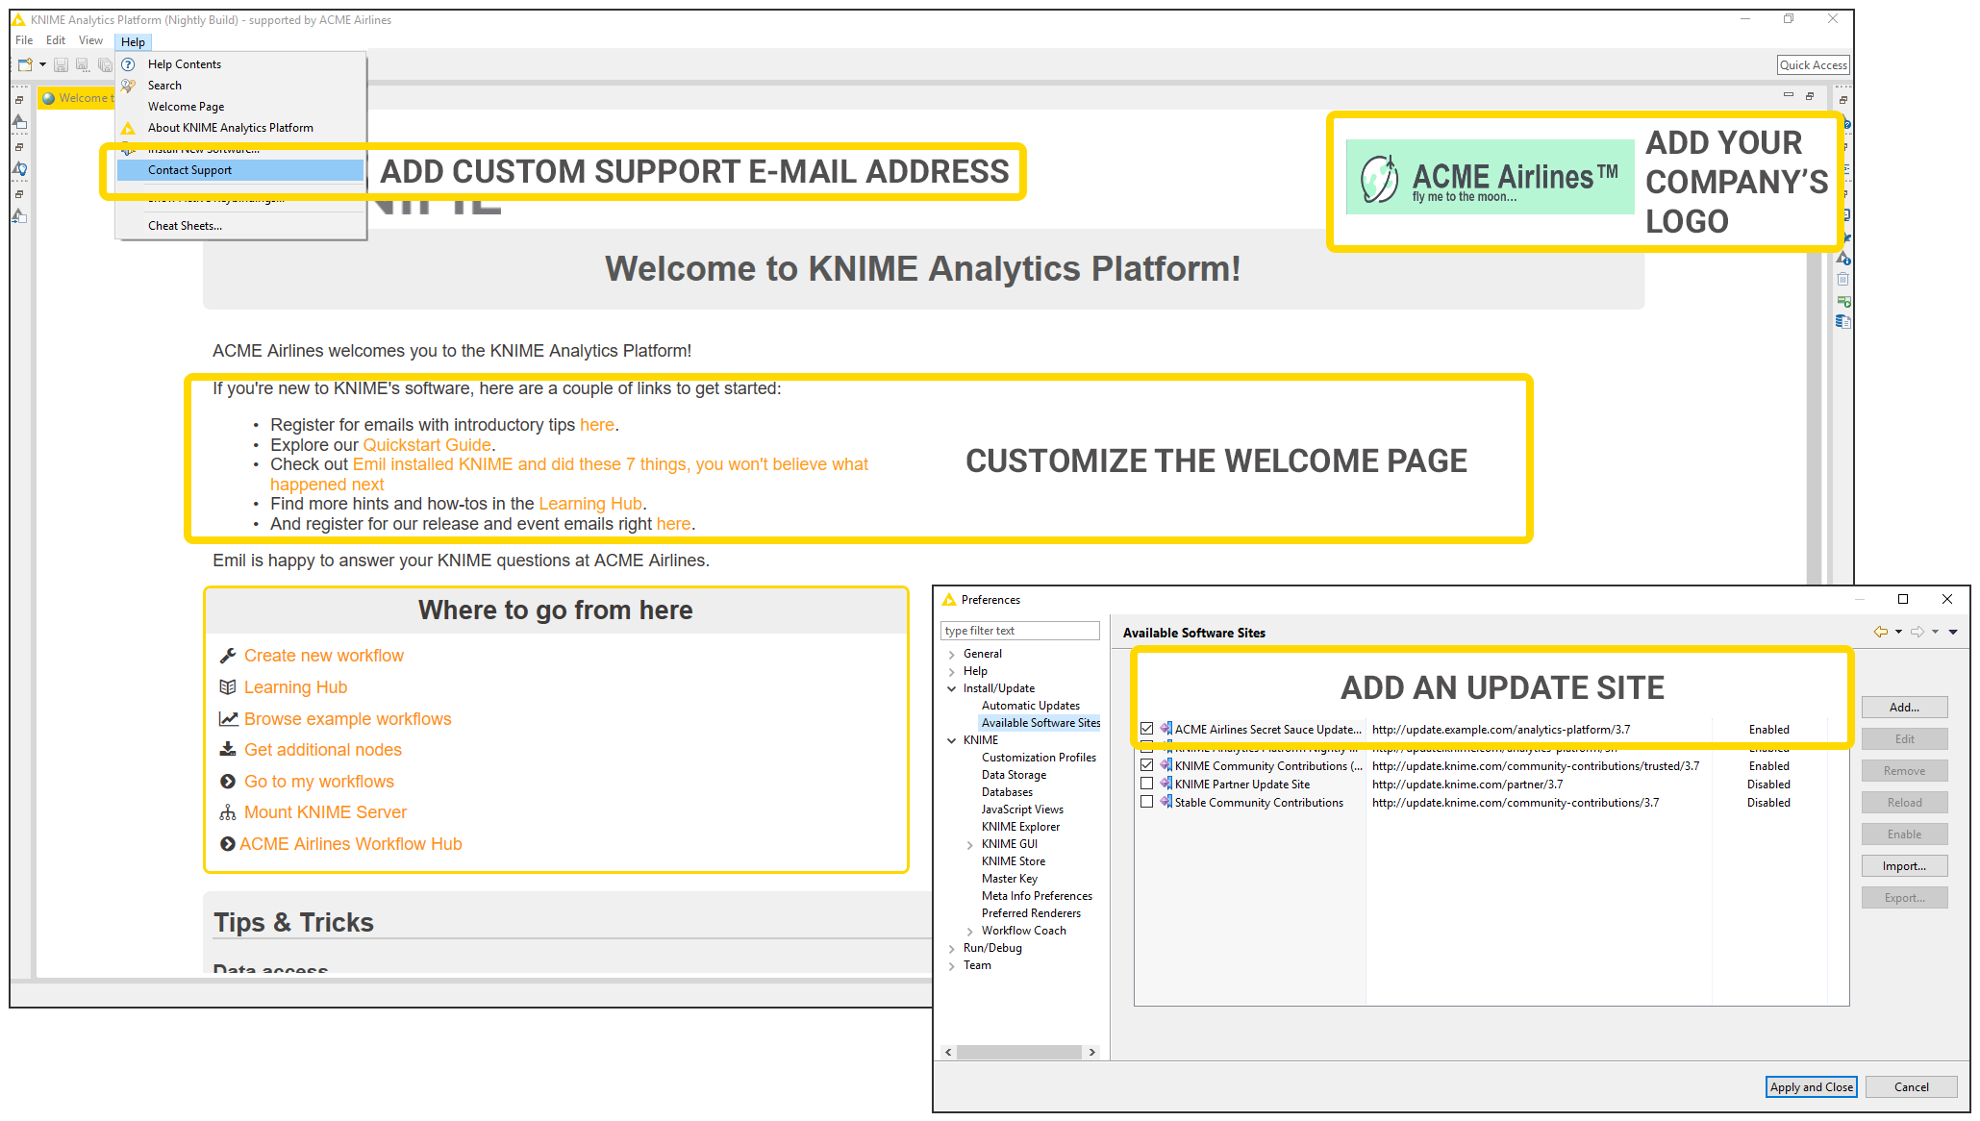Screen dimensions: 1980x1121
Task: Collapse the KNIME preferences node
Action: coord(952,740)
